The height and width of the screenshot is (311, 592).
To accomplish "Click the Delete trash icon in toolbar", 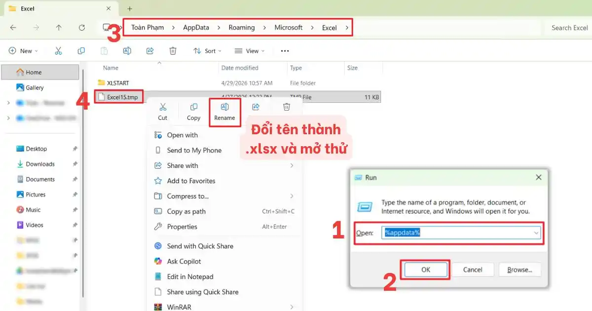I will coord(173,51).
